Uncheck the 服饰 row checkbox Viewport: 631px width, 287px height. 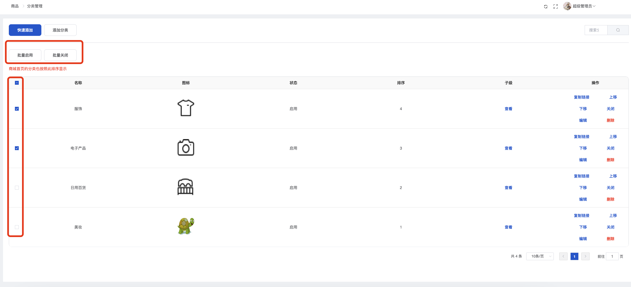pyautogui.click(x=17, y=109)
